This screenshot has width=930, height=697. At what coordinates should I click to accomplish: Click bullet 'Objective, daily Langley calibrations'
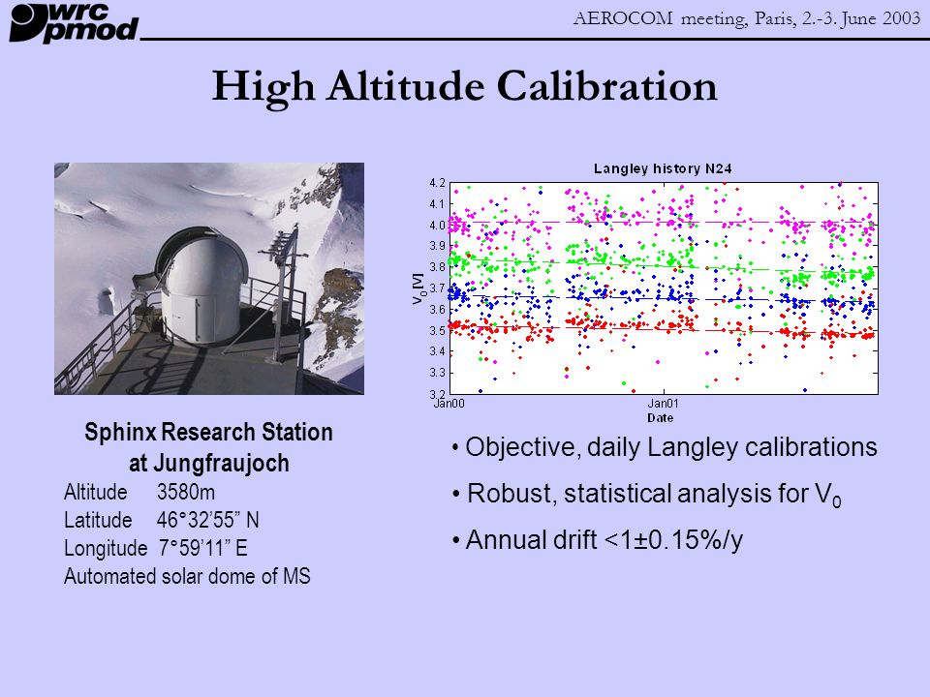point(665,447)
